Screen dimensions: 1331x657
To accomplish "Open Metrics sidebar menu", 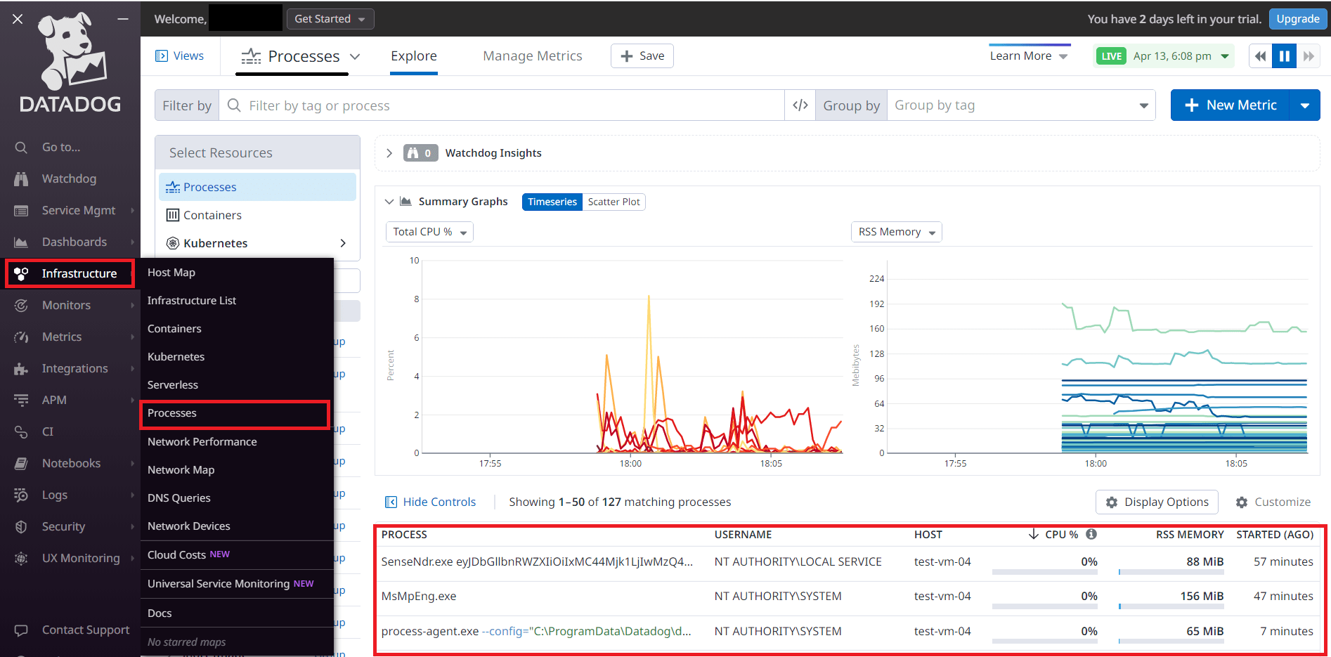I will (62, 337).
